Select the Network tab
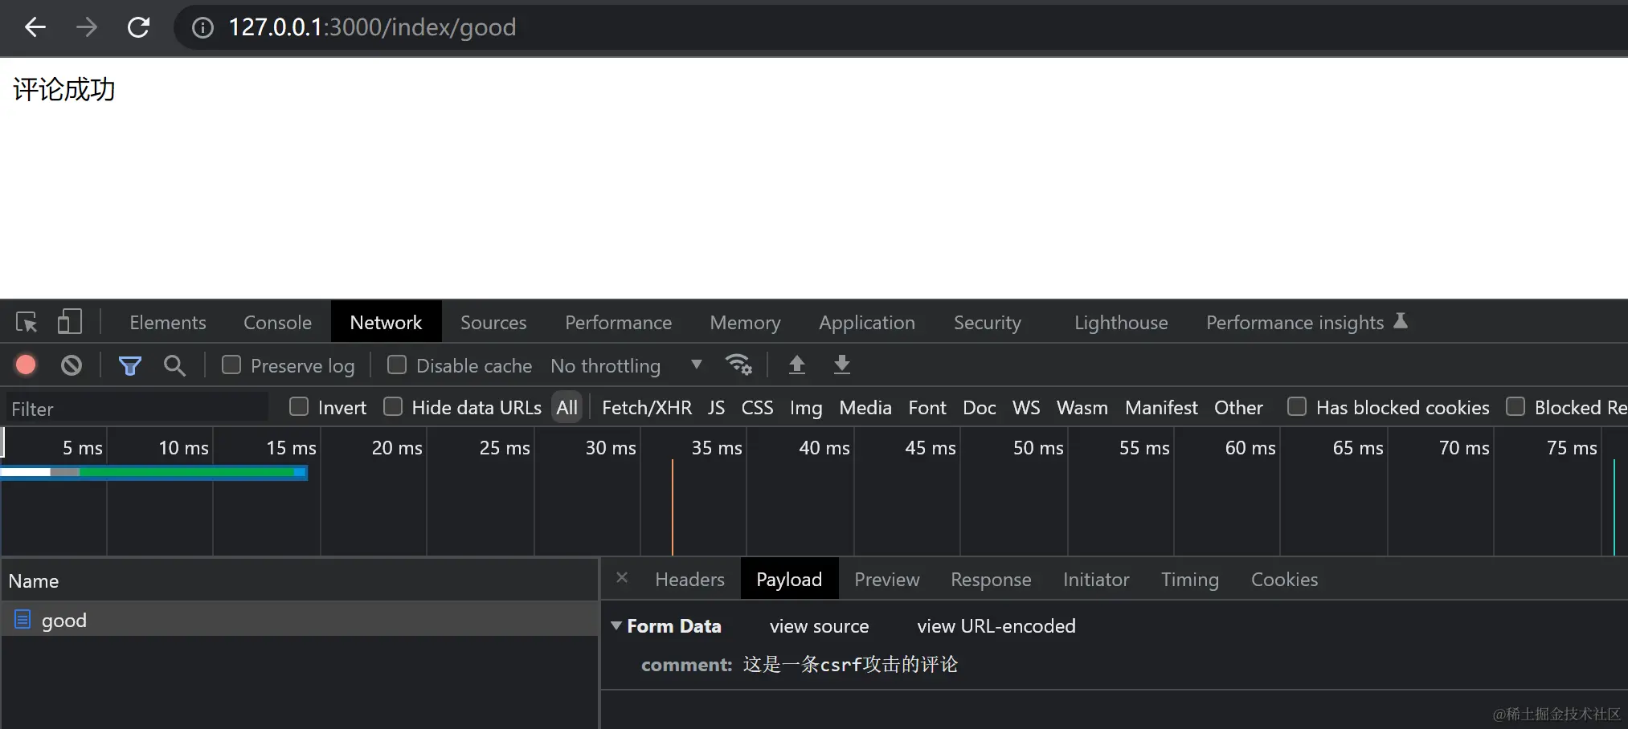The height and width of the screenshot is (729, 1628). click(x=386, y=322)
